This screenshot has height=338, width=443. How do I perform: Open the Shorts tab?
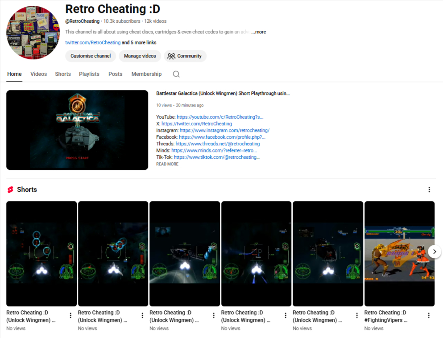pos(63,74)
